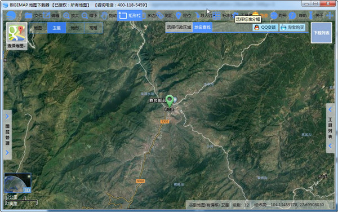The image size is (338, 212).
Task: Close the BIGEMAP window
Action: [328, 3]
